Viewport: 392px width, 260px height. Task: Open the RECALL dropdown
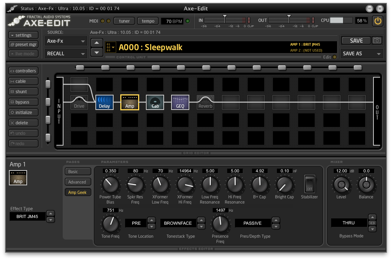pyautogui.click(x=66, y=53)
